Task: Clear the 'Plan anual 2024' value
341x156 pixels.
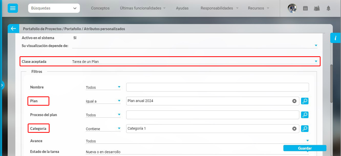Action: coord(294,101)
